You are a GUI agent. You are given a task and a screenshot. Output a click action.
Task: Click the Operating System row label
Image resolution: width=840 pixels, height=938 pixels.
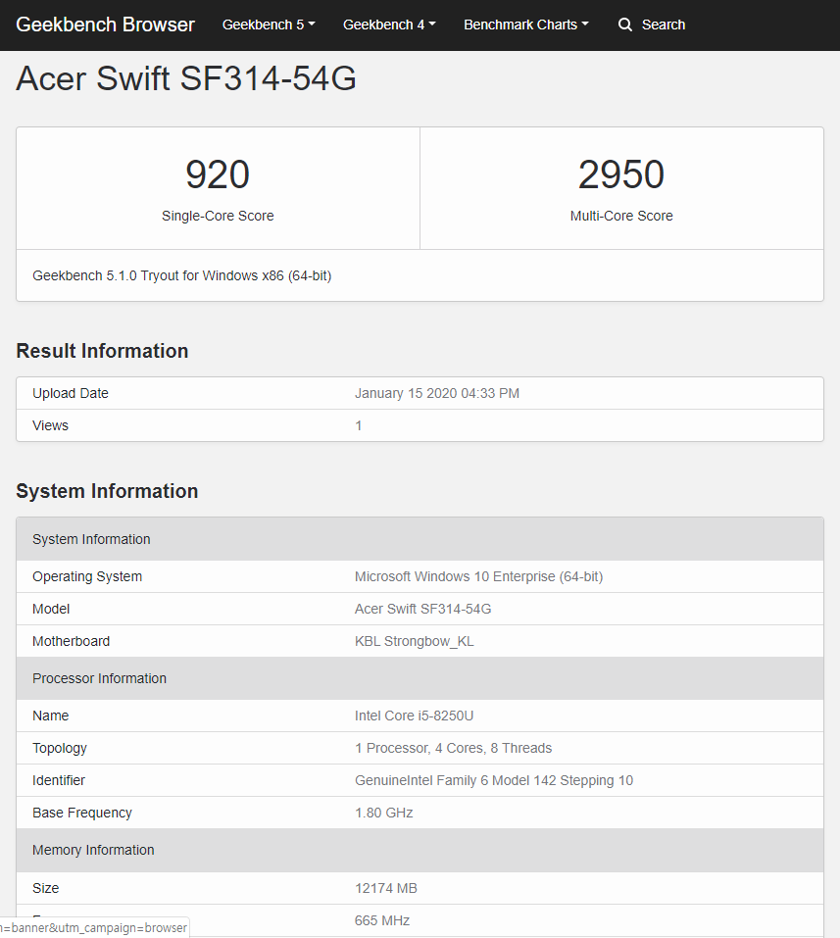click(87, 576)
